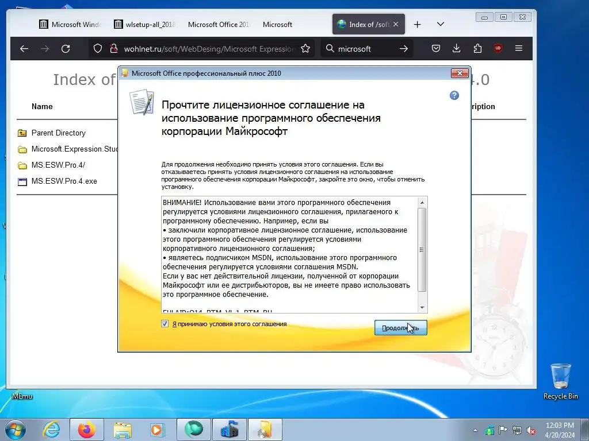Launch Internet Explorer from the taskbar
This screenshot has height=441, width=589.
coord(51,430)
